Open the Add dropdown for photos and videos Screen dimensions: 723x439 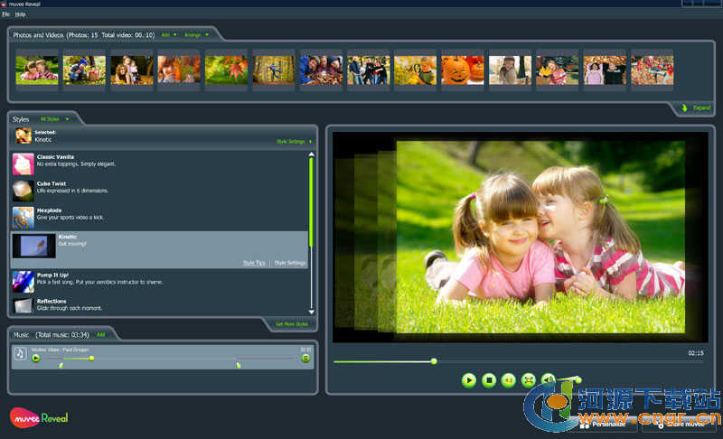tap(168, 34)
